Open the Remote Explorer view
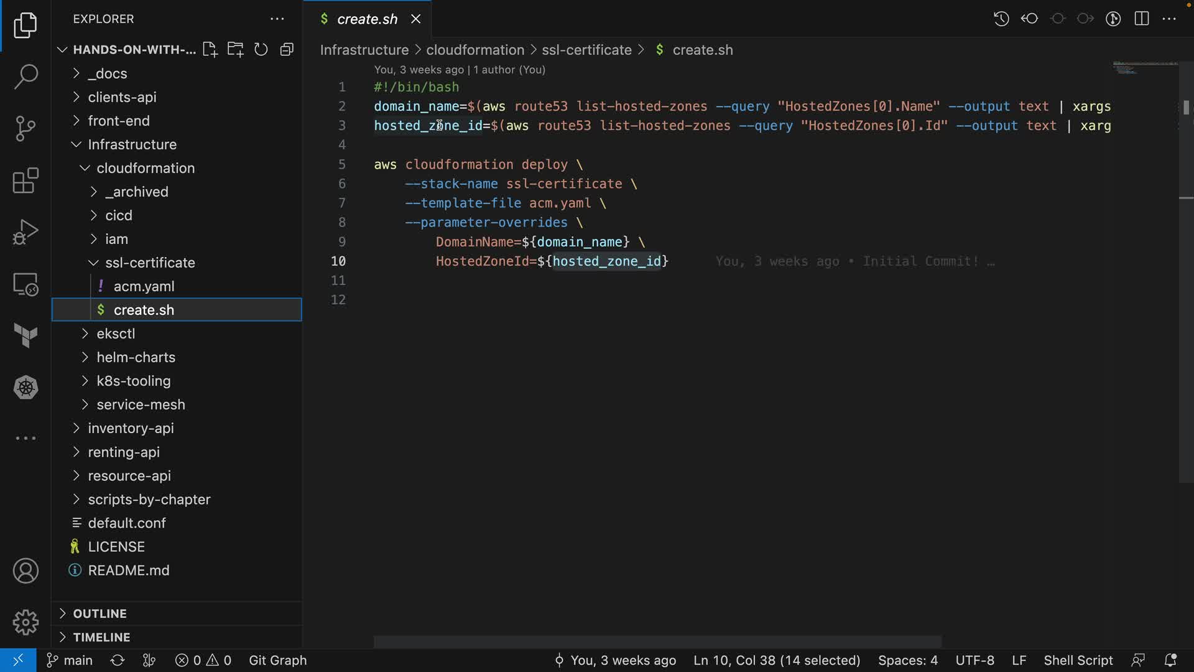Viewport: 1194px width, 672px height. tap(25, 285)
